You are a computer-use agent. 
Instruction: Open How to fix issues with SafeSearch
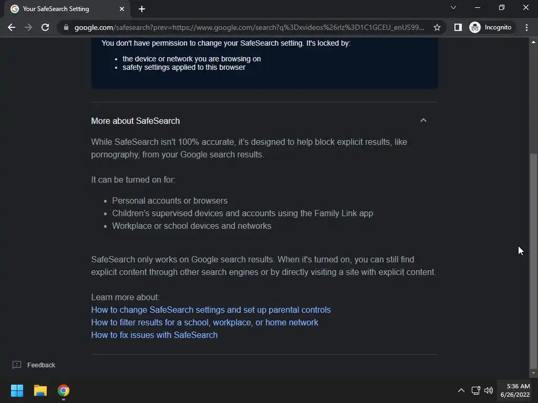click(154, 335)
